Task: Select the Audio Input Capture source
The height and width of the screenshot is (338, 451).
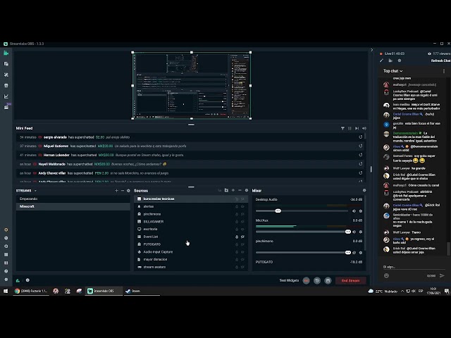Action: coord(191,252)
